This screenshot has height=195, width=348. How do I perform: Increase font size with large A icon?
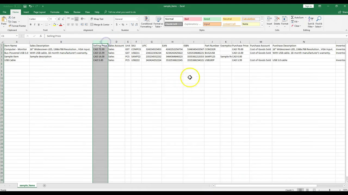[x=59, y=19]
